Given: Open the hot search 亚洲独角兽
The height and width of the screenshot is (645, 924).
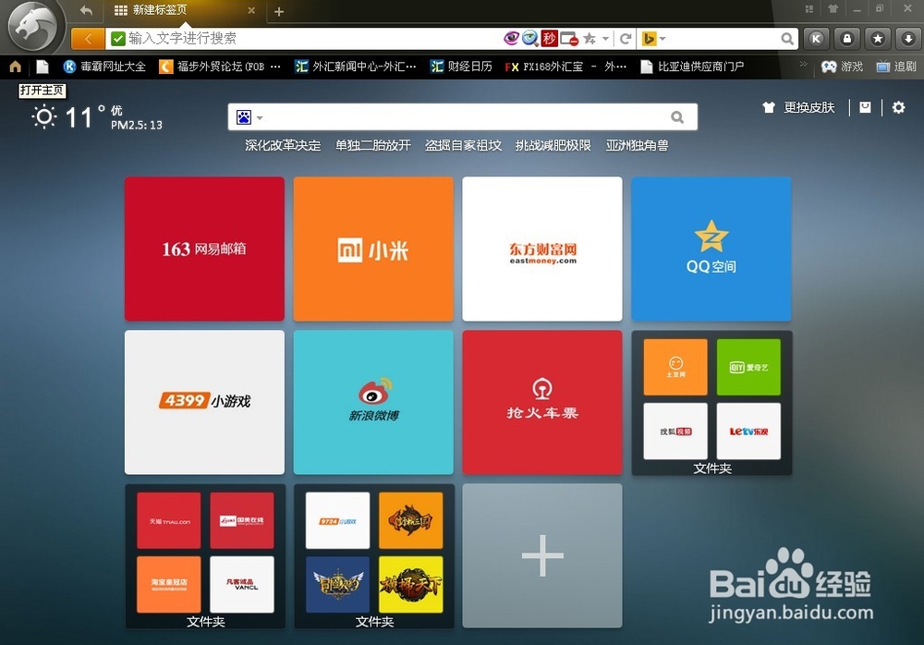Looking at the screenshot, I should (x=637, y=145).
